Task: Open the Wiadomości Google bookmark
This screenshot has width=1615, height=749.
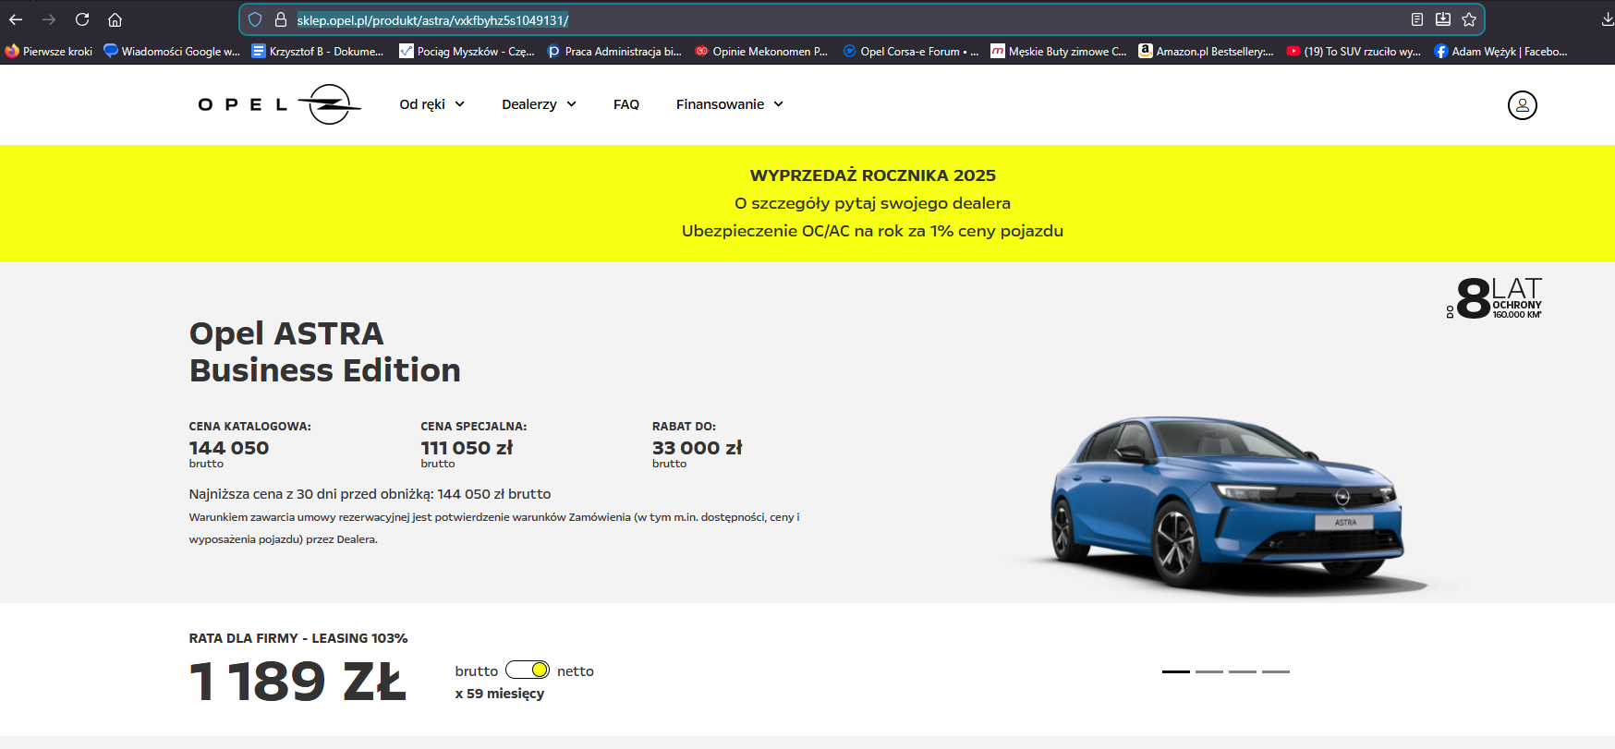Action: (x=172, y=52)
